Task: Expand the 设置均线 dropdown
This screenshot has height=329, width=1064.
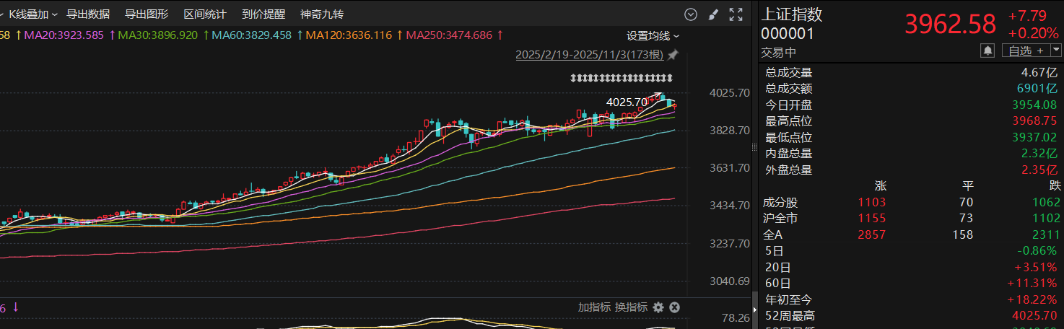Action: coord(653,35)
